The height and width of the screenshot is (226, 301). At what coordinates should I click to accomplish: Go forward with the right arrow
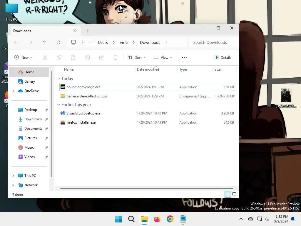pyautogui.click(x=30, y=42)
